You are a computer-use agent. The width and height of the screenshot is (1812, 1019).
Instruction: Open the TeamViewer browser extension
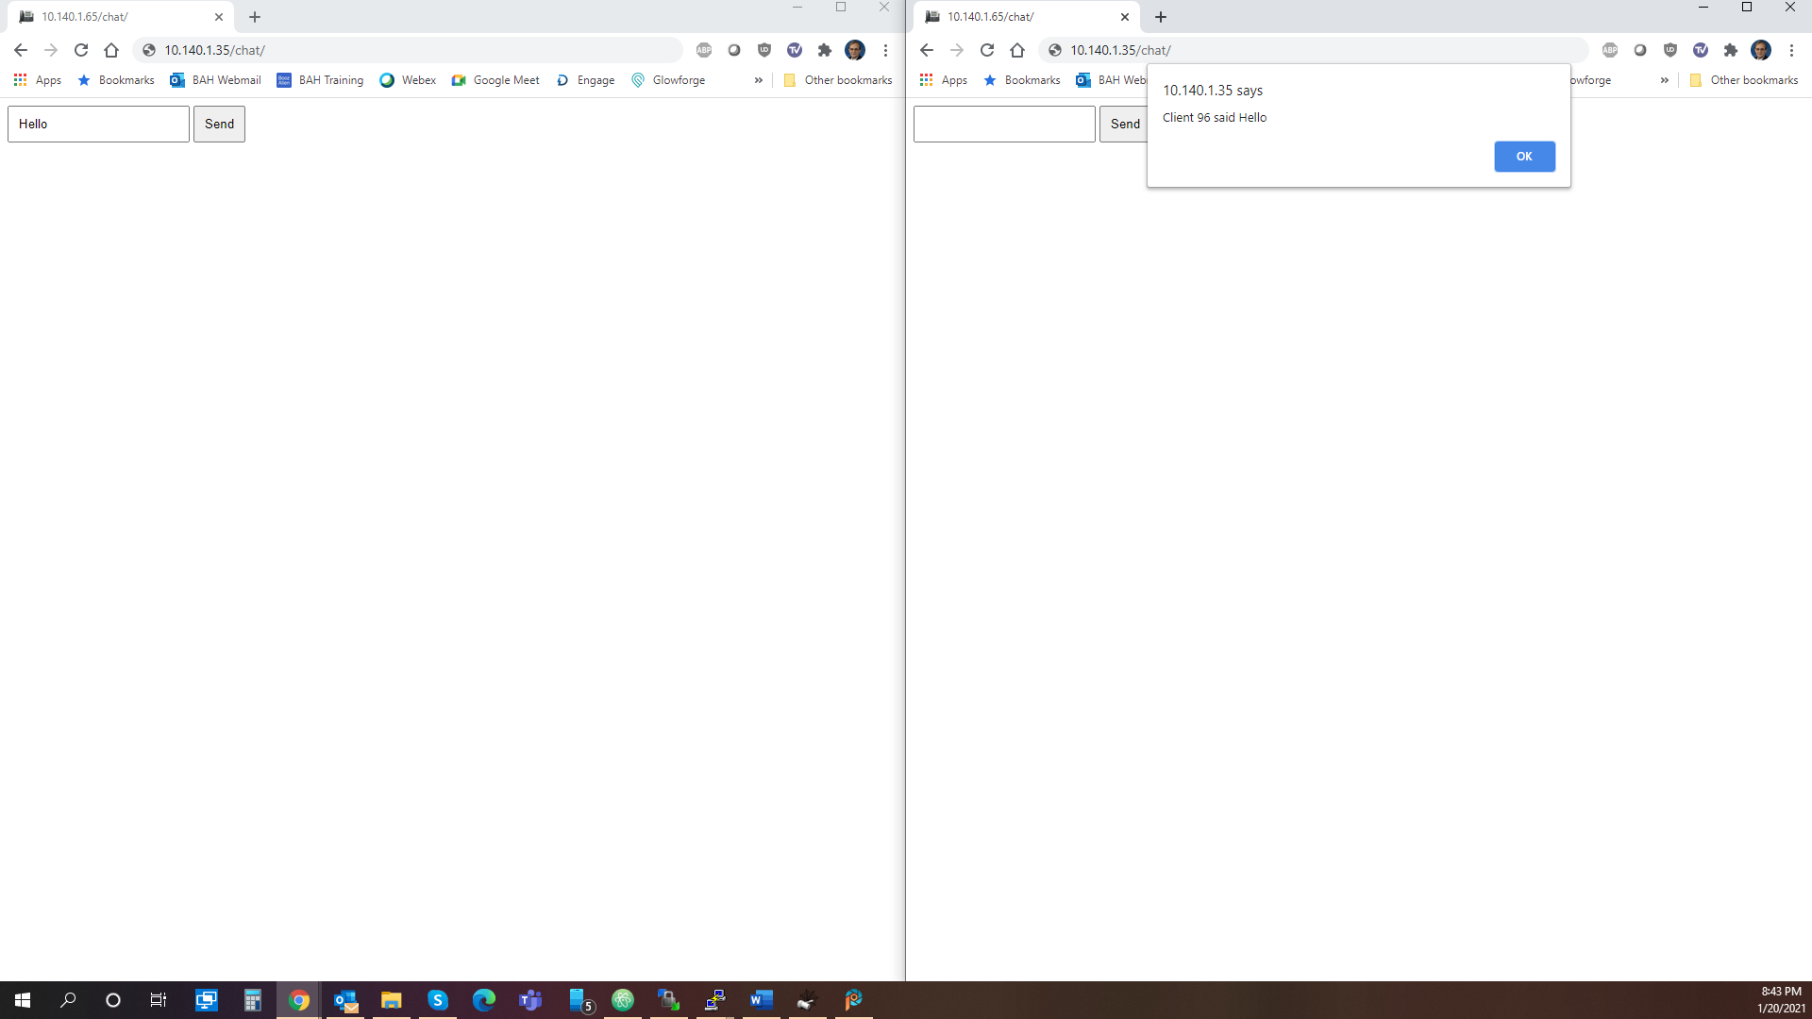click(x=795, y=50)
